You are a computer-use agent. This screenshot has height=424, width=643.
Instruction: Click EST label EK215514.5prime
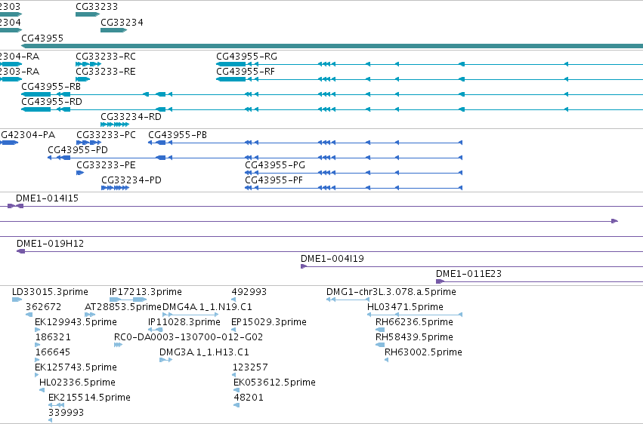click(89, 398)
